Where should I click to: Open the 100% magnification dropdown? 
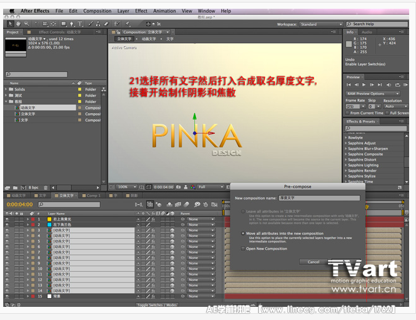click(x=127, y=187)
